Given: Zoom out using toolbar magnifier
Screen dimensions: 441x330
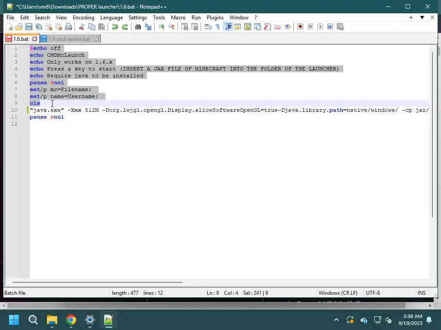Looking at the screenshot, I should click(x=171, y=27).
